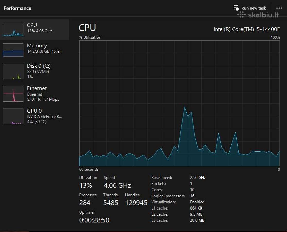This screenshot has height=232, width=287.
Task: Click the Cores value 10
Action: [x=192, y=190]
